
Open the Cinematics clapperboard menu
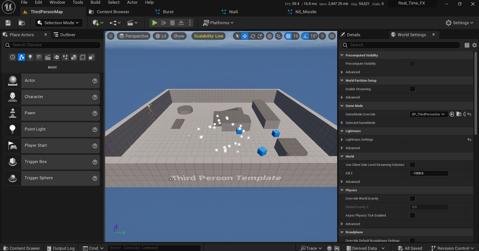[132, 23]
